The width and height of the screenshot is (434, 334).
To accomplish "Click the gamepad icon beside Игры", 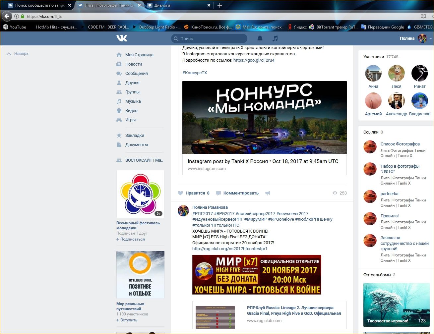I will point(119,120).
